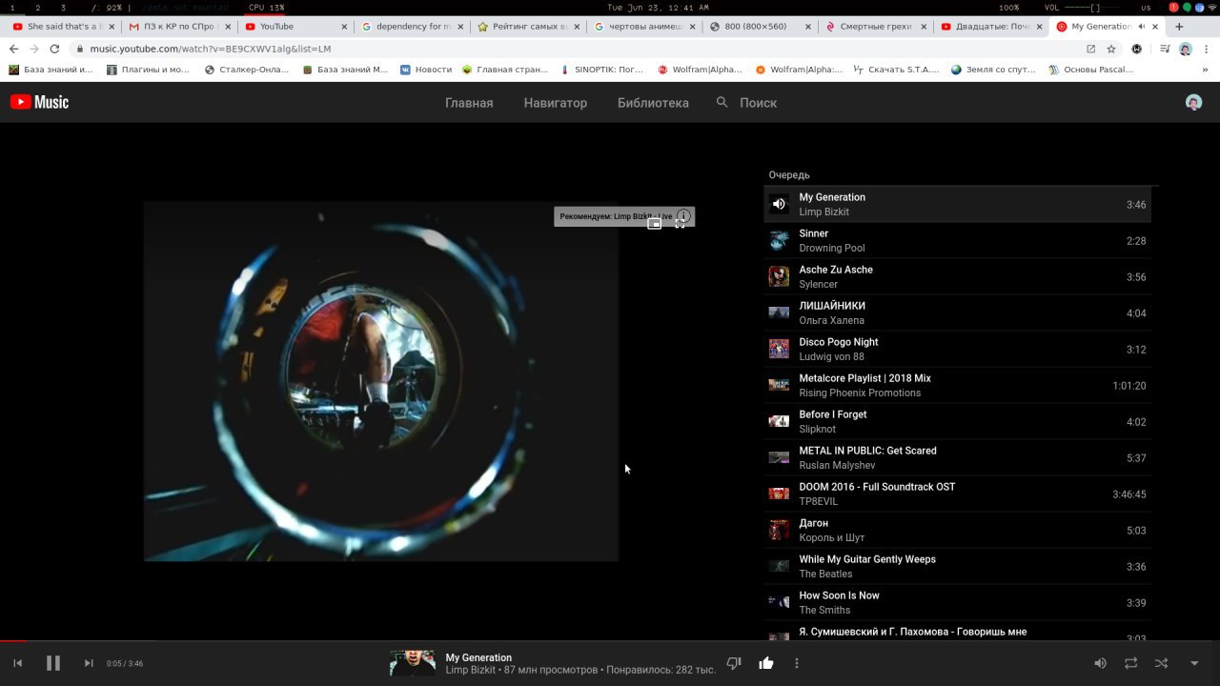Play Disco Pogo Night from queue
Screen dimensions: 1220x686
point(957,349)
